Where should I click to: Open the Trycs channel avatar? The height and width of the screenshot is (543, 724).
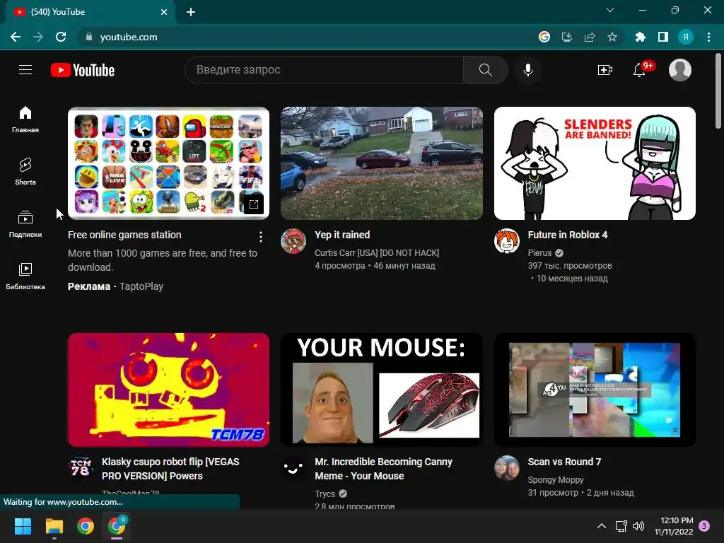293,468
